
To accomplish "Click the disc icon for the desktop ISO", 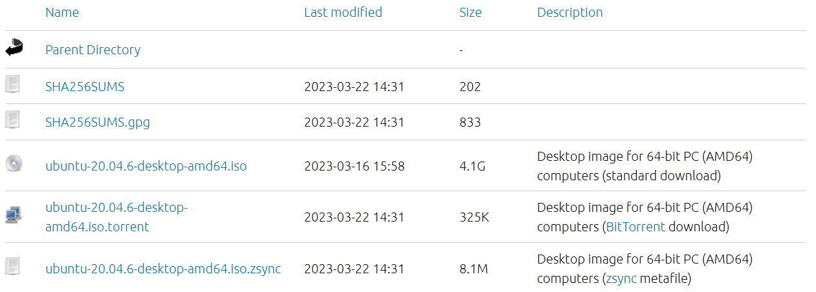I will 13,163.
